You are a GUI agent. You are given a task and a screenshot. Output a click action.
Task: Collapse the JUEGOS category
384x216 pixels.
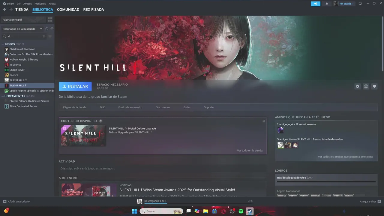(2, 44)
